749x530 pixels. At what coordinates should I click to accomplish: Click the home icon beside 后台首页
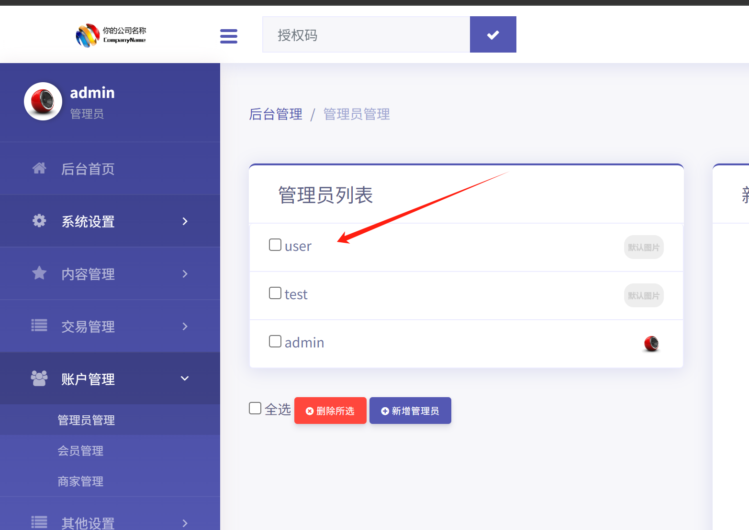pyautogui.click(x=39, y=168)
